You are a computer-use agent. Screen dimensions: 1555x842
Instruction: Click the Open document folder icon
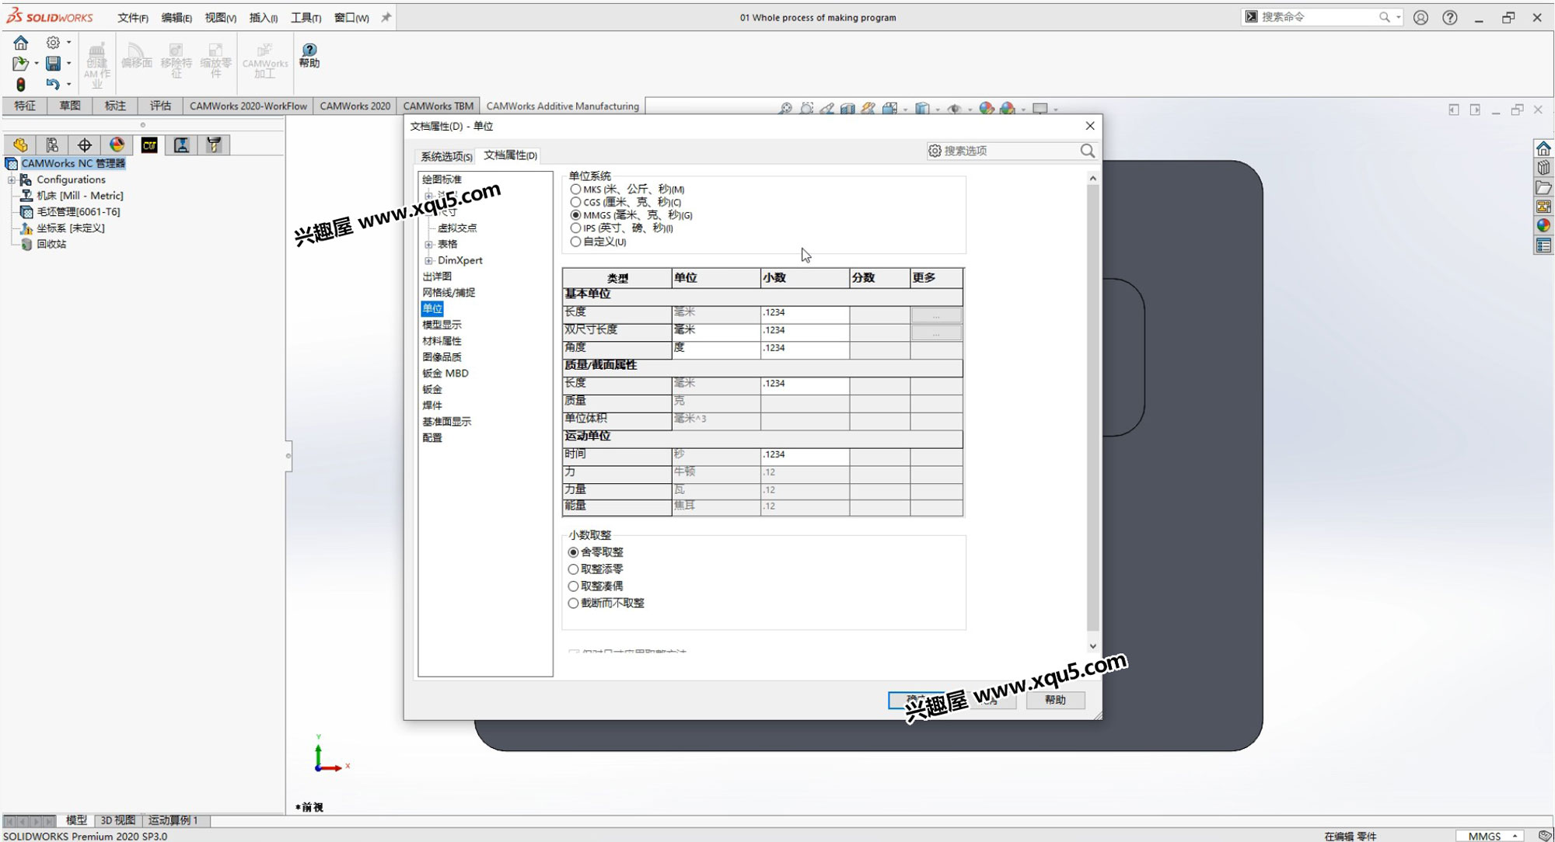pos(20,63)
